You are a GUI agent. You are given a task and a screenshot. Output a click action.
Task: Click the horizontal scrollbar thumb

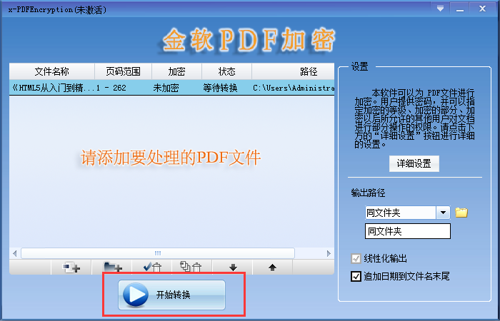158,253
